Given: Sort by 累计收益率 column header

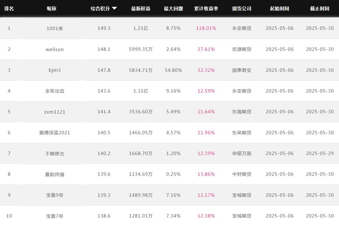Looking at the screenshot, I should 206,9.
